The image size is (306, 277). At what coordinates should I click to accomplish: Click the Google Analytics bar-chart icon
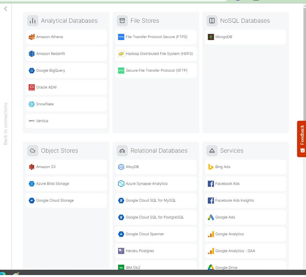pos(211,234)
